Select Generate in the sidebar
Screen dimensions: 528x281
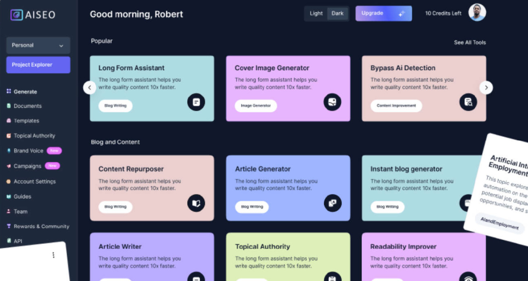pyautogui.click(x=25, y=92)
